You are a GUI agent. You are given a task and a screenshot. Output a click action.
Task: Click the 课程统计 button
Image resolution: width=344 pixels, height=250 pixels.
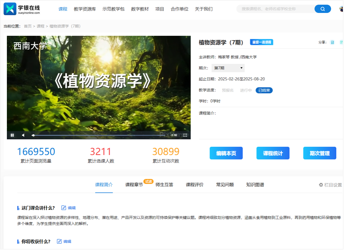273,153
